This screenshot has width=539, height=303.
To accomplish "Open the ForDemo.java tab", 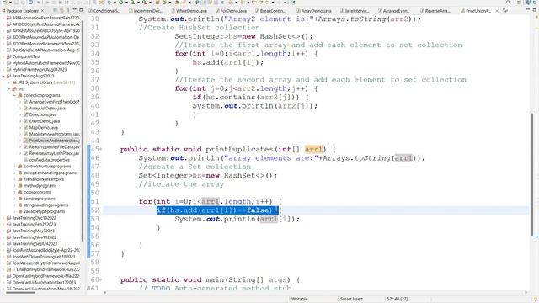I will point(231,11).
